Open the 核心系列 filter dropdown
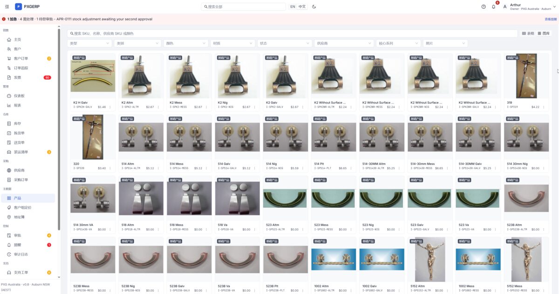 tap(398, 43)
